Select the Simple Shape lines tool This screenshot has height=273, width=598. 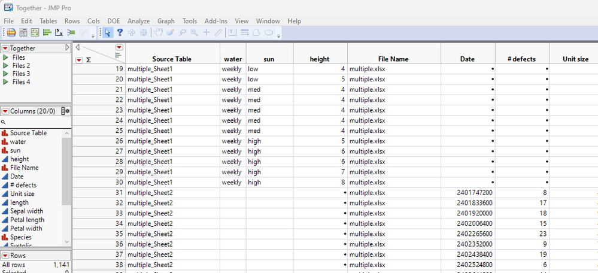(244, 33)
